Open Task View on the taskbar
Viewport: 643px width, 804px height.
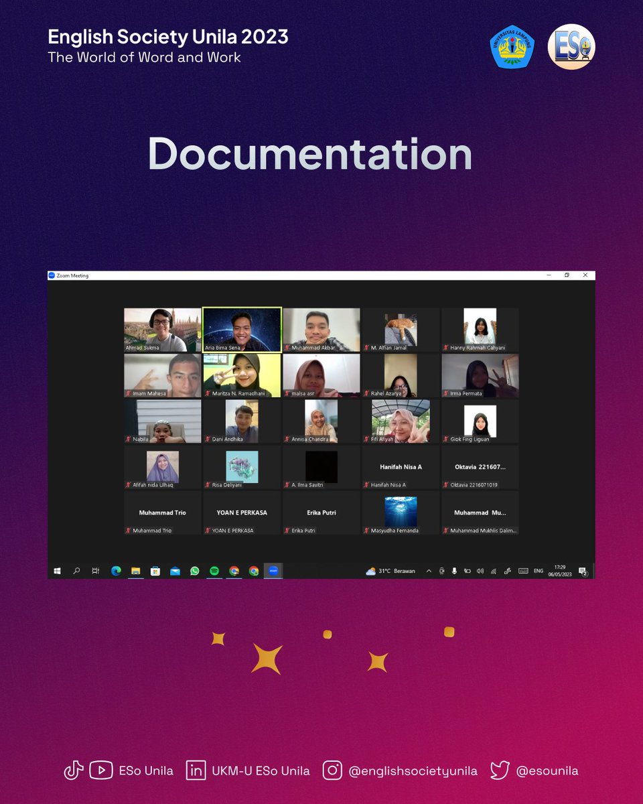tap(96, 571)
